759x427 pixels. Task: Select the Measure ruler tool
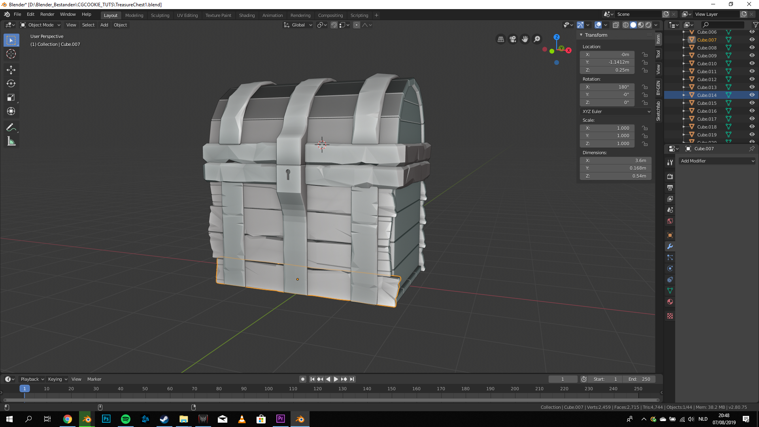click(11, 141)
